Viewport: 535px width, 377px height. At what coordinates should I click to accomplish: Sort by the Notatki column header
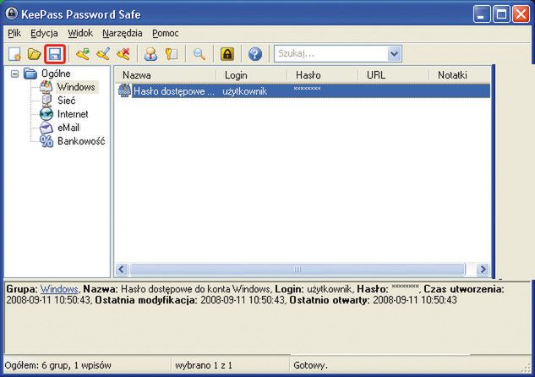[460, 75]
